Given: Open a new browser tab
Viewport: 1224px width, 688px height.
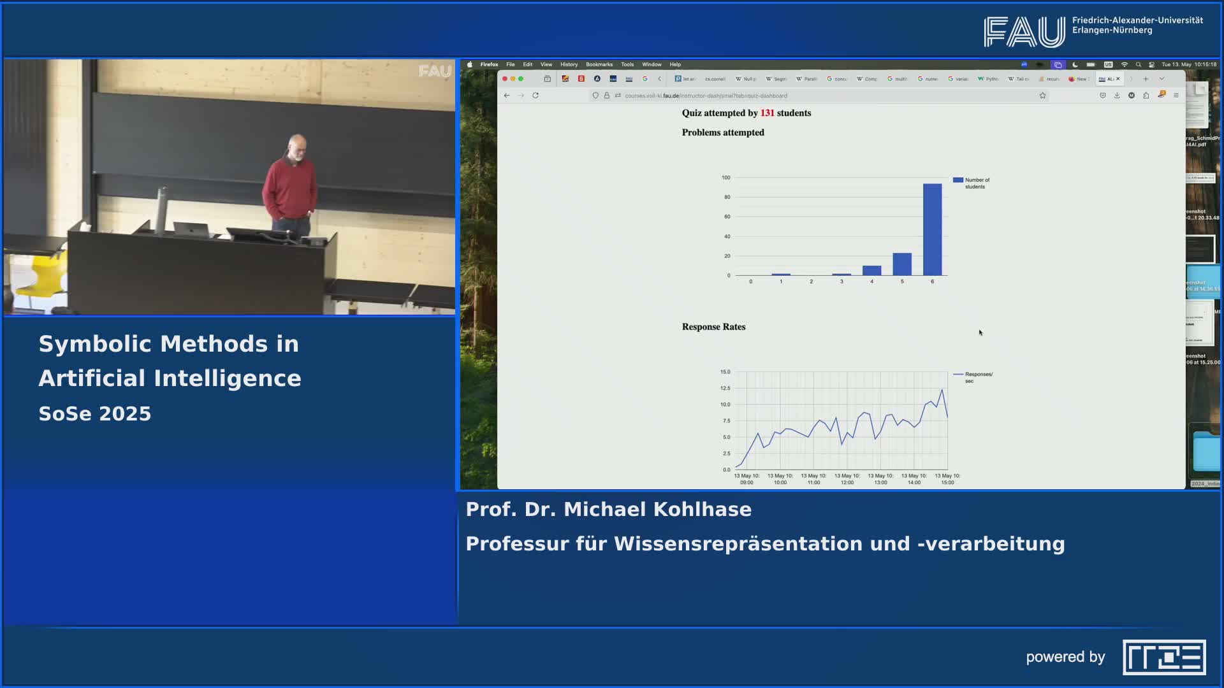Looking at the screenshot, I should click(1146, 79).
